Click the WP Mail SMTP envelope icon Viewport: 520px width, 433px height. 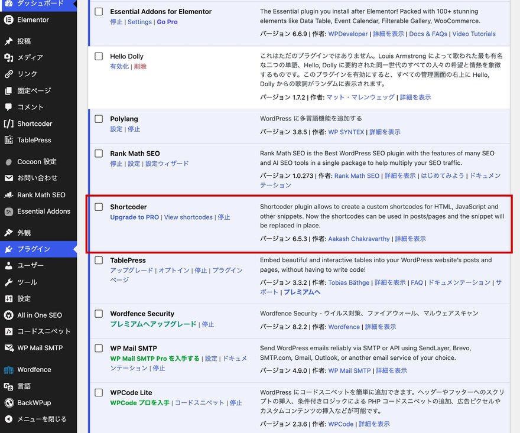coord(9,348)
